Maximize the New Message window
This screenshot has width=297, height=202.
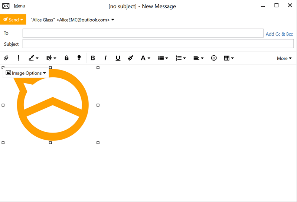click(277, 5)
